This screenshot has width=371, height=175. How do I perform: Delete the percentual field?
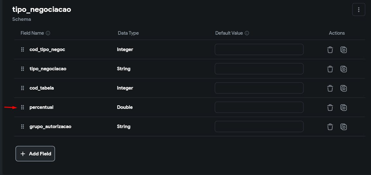(x=330, y=108)
